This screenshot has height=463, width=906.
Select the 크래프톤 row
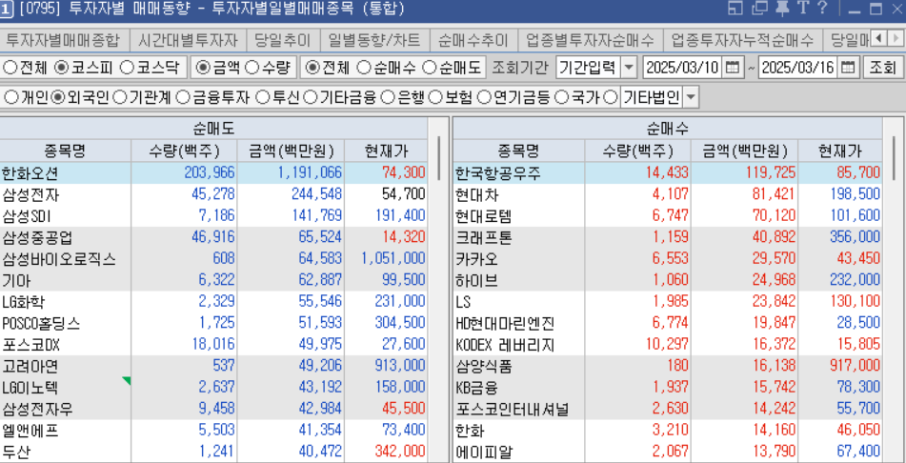pyautogui.click(x=668, y=237)
